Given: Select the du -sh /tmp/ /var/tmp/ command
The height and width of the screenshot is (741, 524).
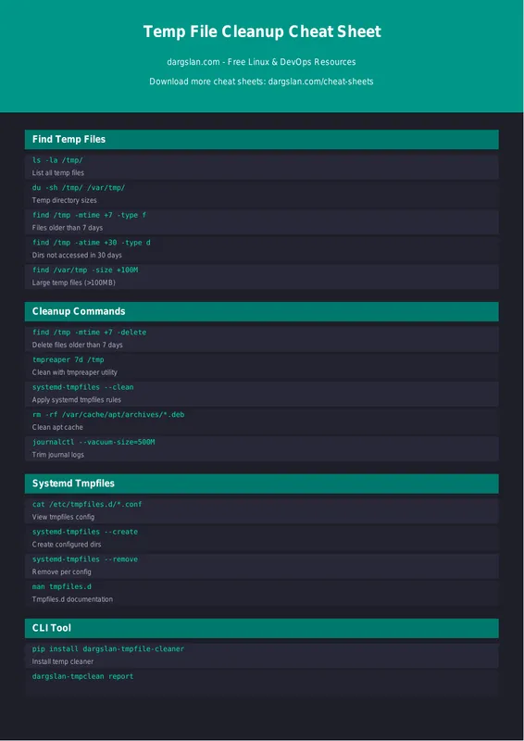Looking at the screenshot, I should pos(79,188).
